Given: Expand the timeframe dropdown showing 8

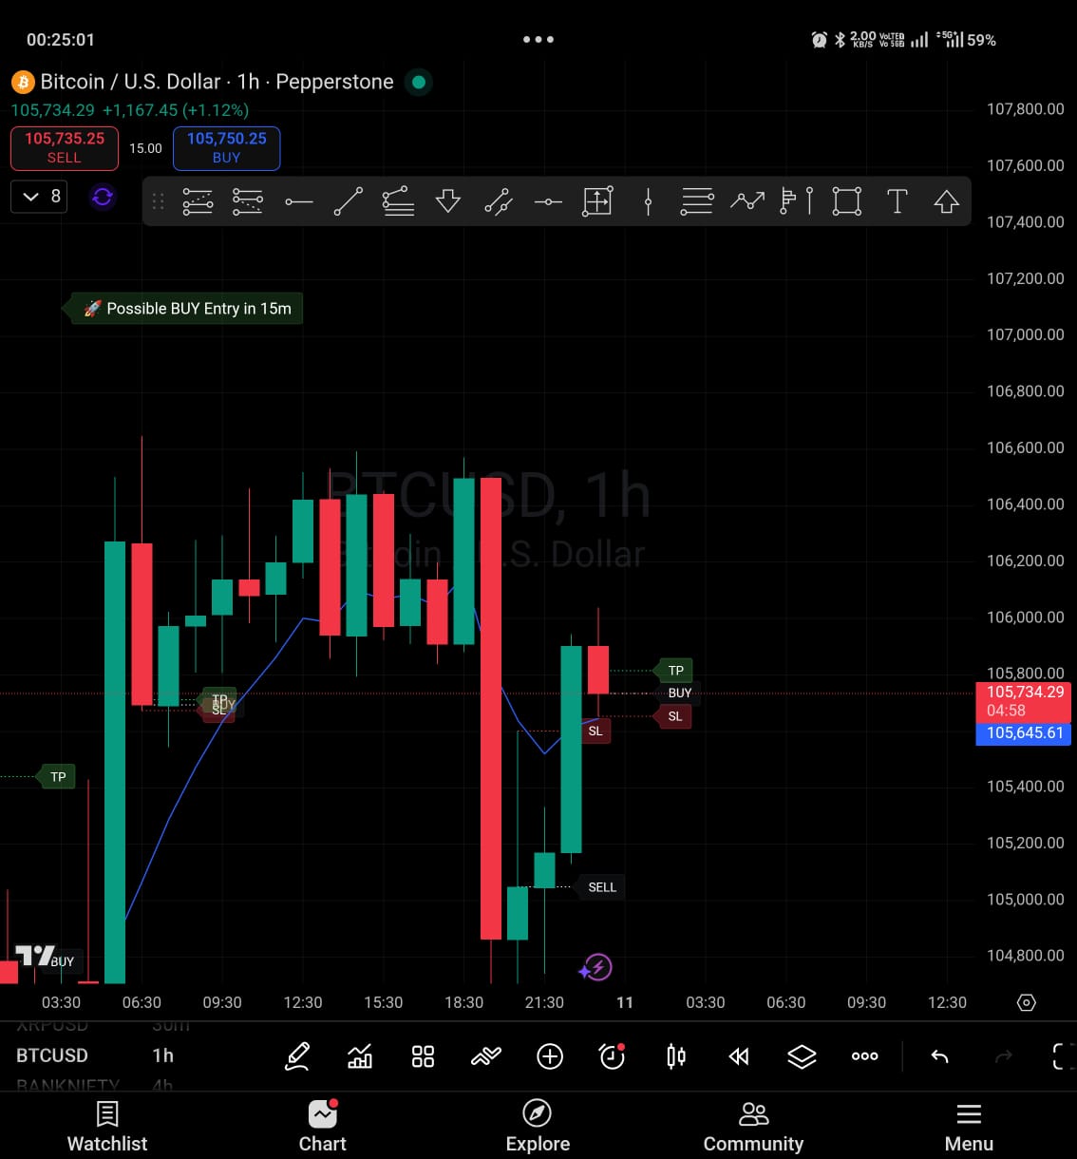Looking at the screenshot, I should tap(38, 197).
